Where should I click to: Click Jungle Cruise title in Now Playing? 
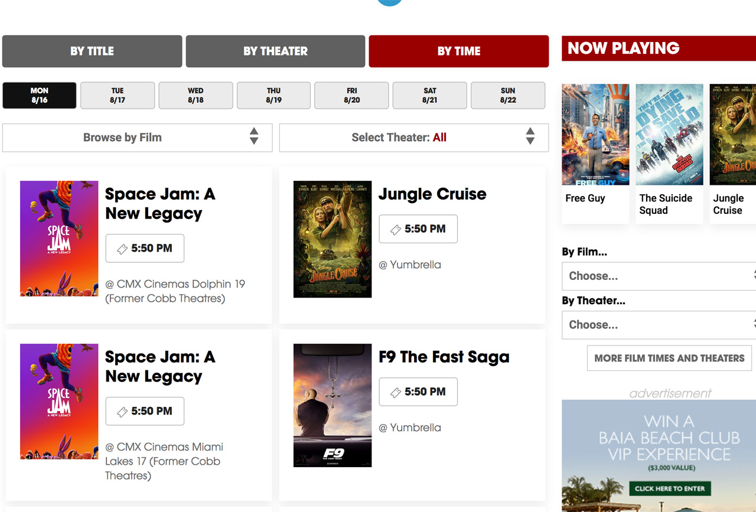tap(728, 204)
